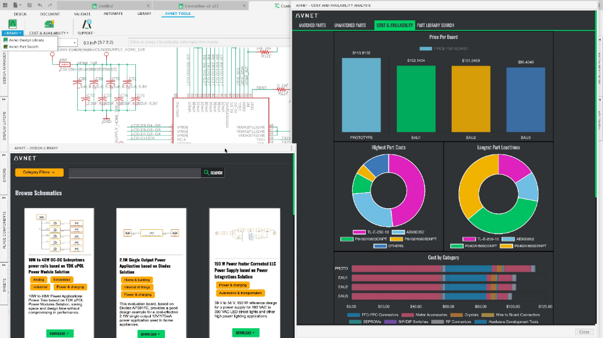The image size is (603, 338).
Task: Close the ControlBox v2 v23 tab
Action: 244,6
